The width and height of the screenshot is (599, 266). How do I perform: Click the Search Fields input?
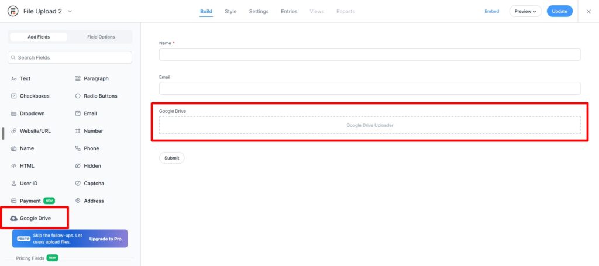pyautogui.click(x=70, y=58)
